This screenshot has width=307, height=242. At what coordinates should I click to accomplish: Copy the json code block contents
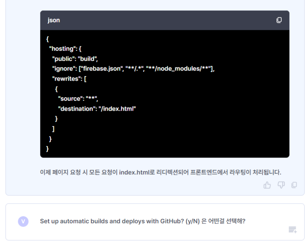tap(279, 20)
